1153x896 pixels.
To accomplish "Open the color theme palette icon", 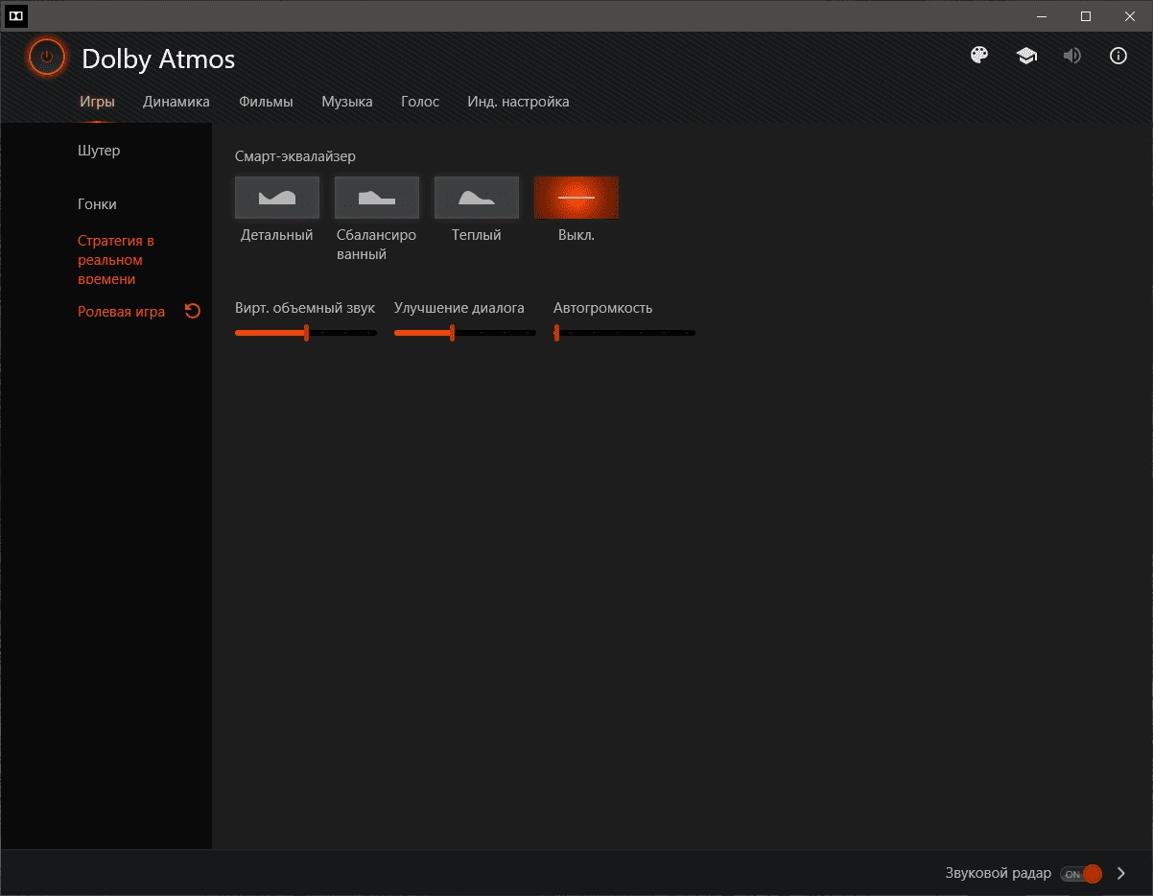I will 979,56.
